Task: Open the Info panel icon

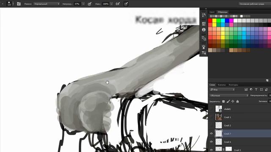Action: pos(204,30)
